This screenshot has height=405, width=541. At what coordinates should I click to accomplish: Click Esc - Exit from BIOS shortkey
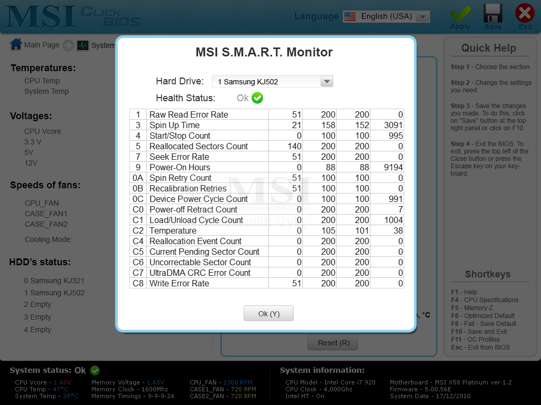pyautogui.click(x=480, y=348)
